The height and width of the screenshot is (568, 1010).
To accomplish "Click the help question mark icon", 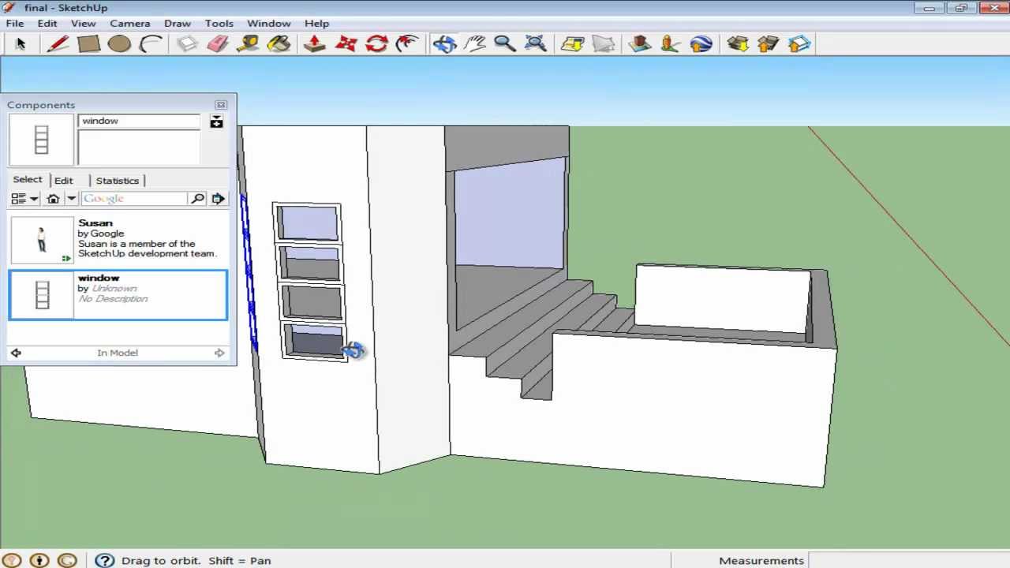I will (x=104, y=560).
